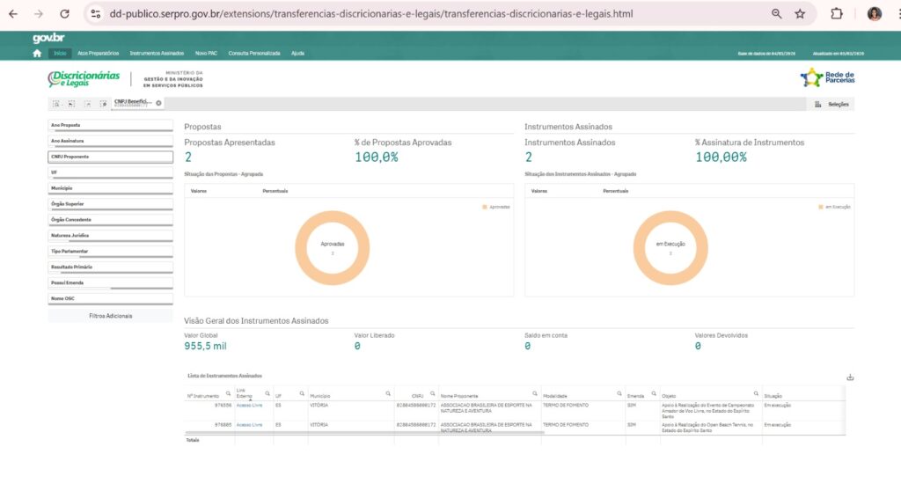Screen dimensions: 901x498
Task: Search the Município column via magnifier icon
Action: point(388,393)
